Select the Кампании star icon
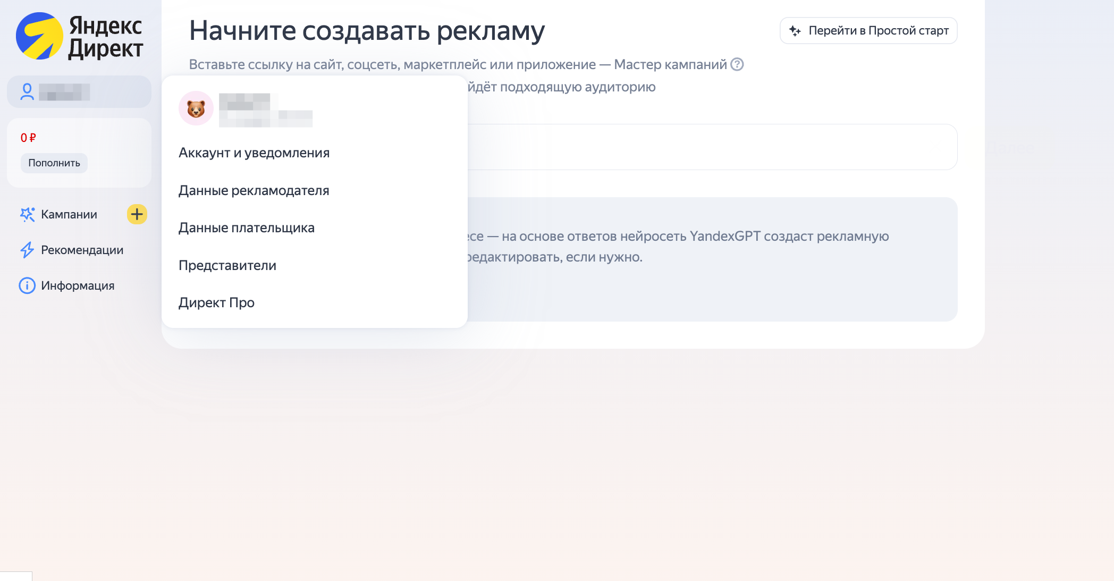The height and width of the screenshot is (581, 1114). pos(27,214)
